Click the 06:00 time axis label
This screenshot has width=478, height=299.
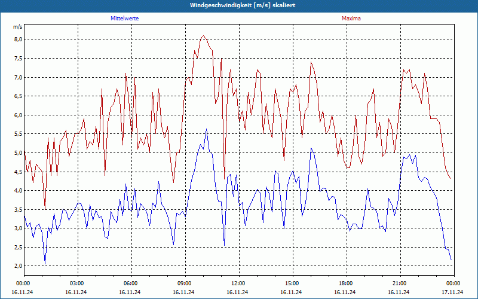pos(131,283)
